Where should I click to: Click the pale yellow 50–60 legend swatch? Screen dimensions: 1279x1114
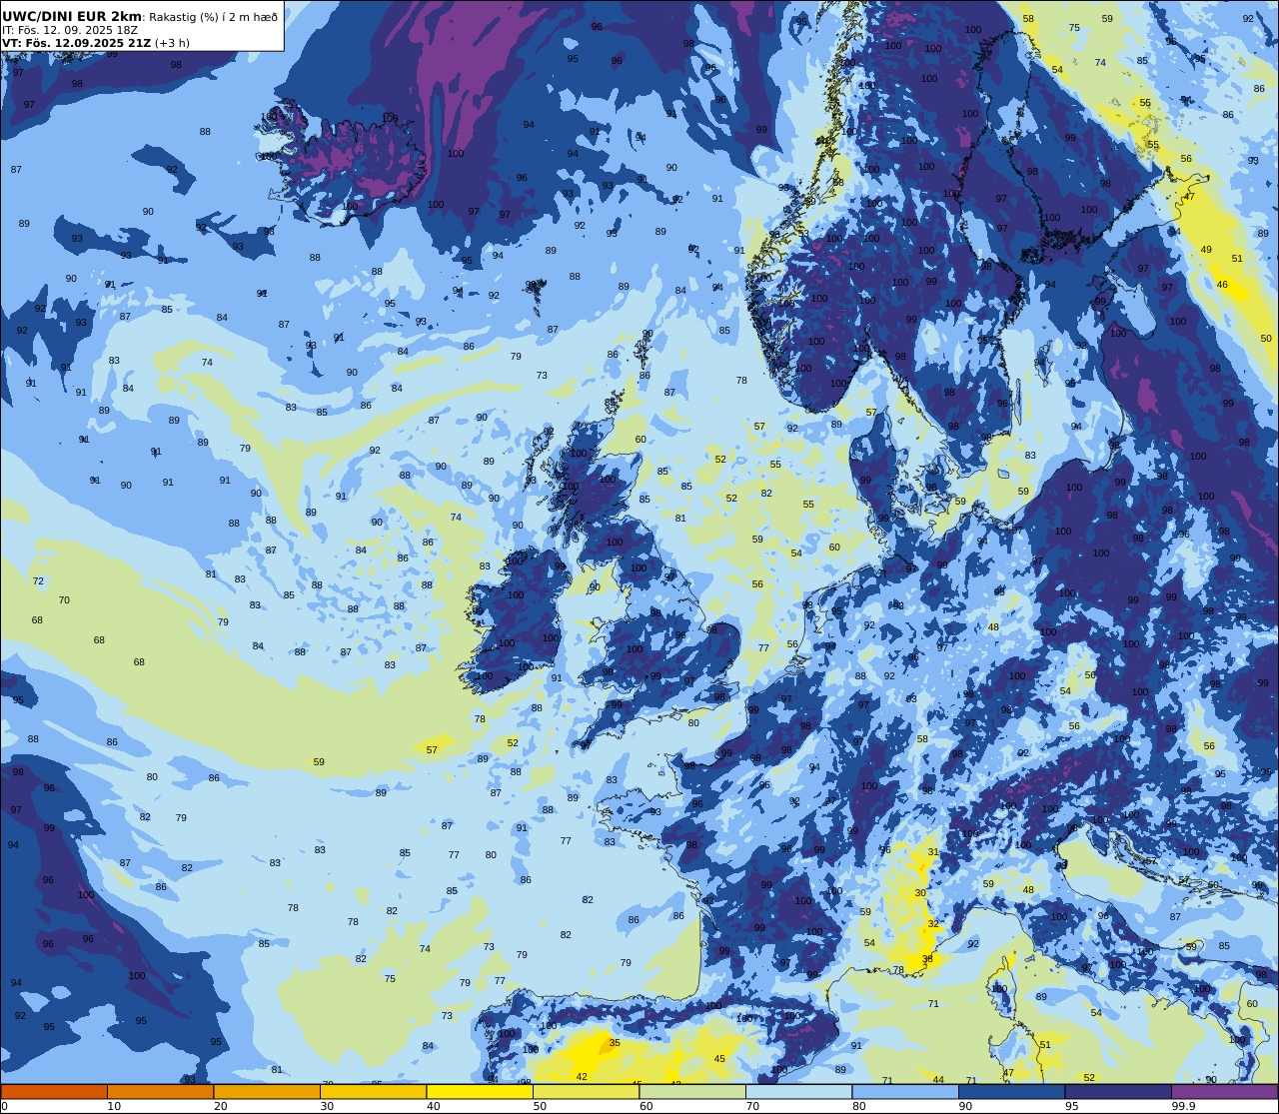pos(586,1091)
